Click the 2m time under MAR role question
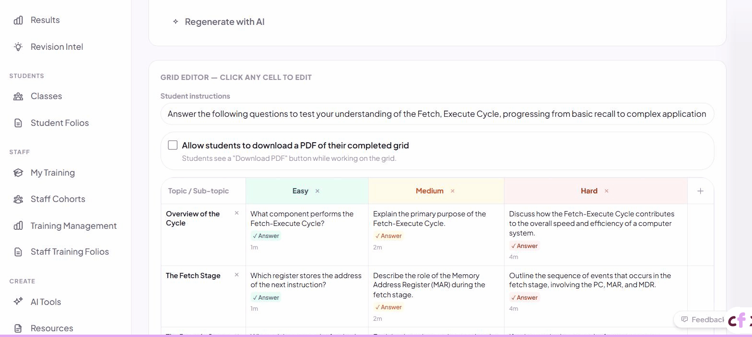Image resolution: width=752 pixels, height=337 pixels. pos(377,318)
